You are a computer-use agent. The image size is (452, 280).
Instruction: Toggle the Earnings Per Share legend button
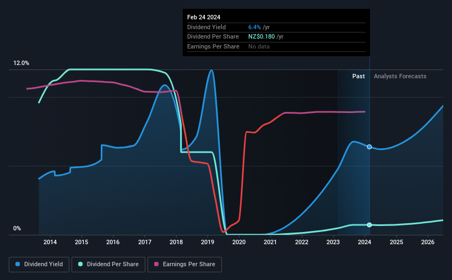click(x=184, y=265)
